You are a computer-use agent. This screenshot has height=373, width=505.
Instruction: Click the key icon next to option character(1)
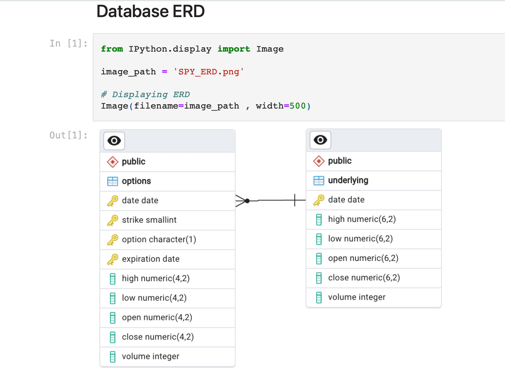(x=113, y=240)
